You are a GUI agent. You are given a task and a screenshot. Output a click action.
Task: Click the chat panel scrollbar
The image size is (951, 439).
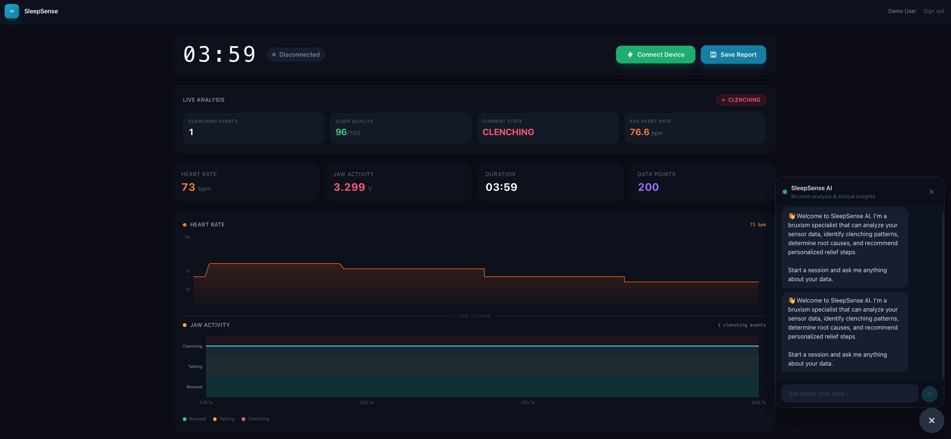pos(943,295)
